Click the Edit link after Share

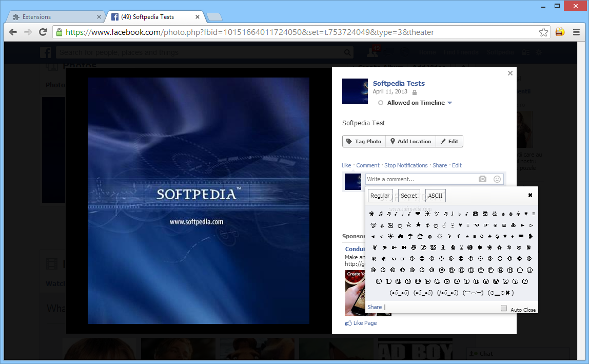457,165
